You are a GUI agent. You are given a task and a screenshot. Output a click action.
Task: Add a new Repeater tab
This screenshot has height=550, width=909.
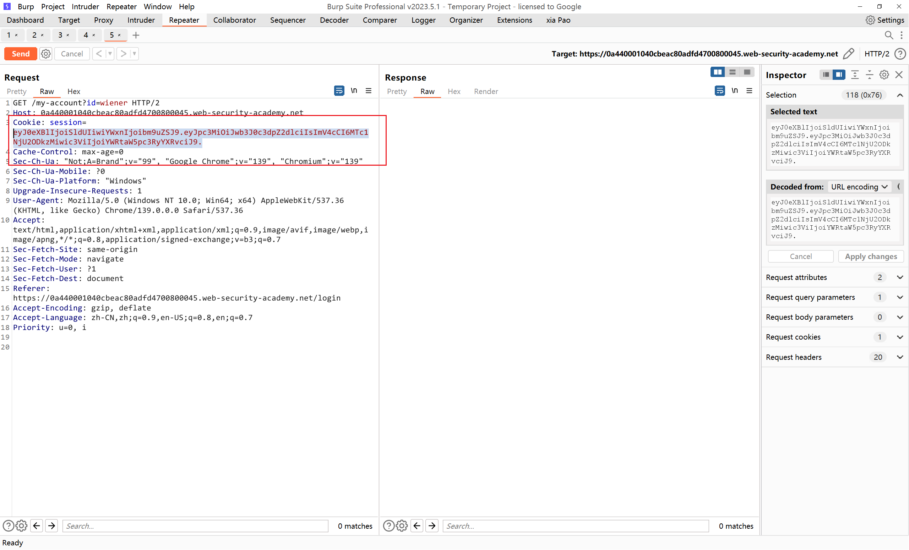click(136, 35)
